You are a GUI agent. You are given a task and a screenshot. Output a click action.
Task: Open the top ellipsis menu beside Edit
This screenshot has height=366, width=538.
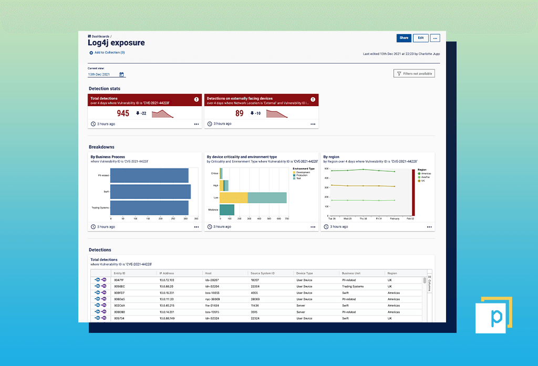(435, 38)
